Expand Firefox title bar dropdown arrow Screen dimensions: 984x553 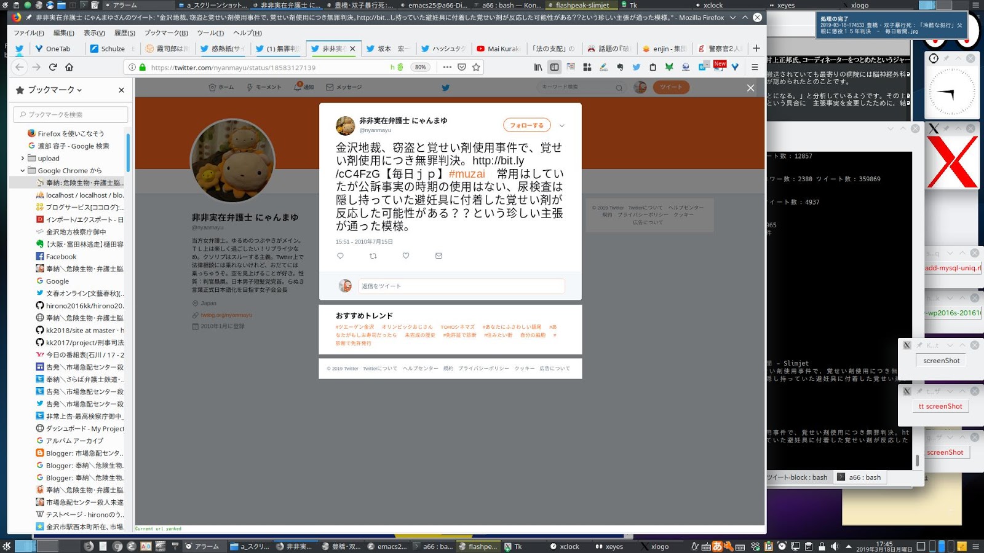[x=732, y=18]
